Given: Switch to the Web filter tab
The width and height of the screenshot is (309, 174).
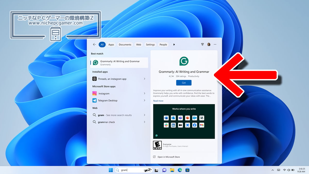Looking at the screenshot, I should coord(139,45).
